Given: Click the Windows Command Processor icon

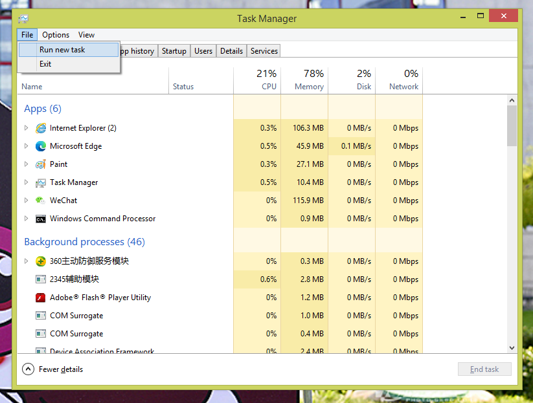Looking at the screenshot, I should pyautogui.click(x=41, y=219).
